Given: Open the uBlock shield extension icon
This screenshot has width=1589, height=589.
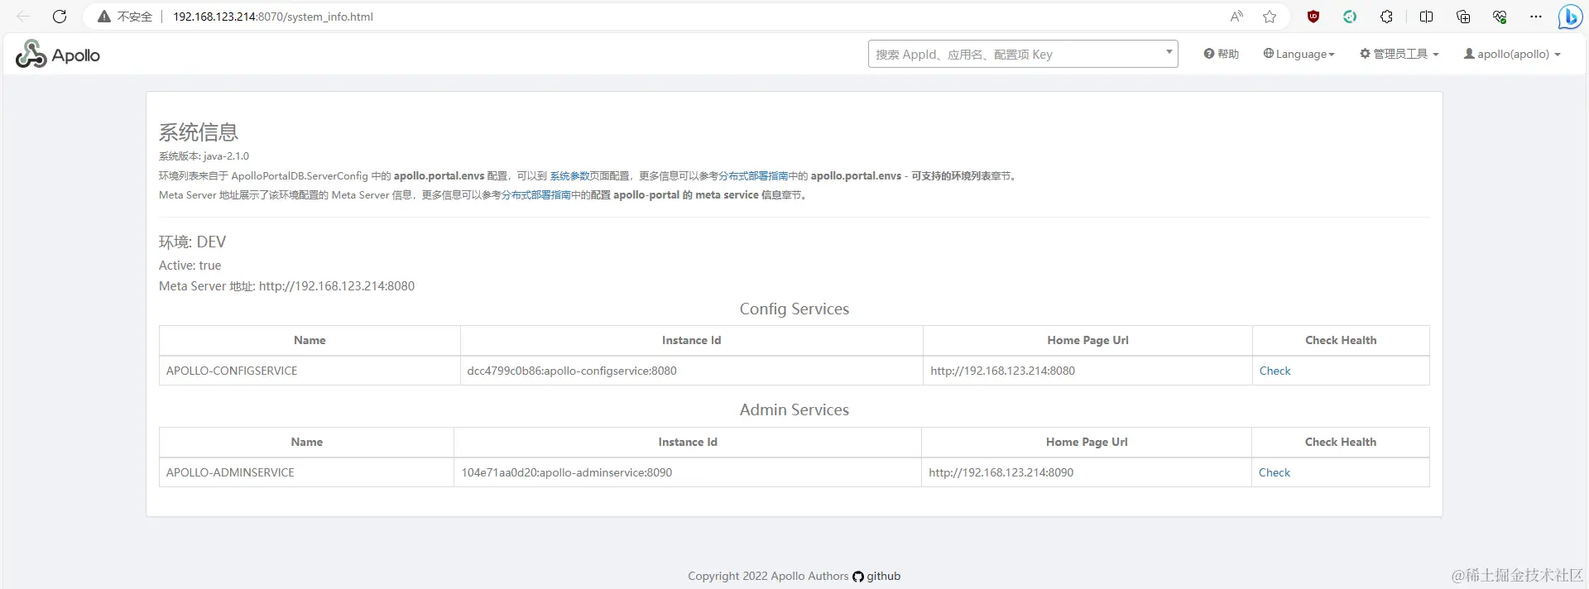Looking at the screenshot, I should coord(1313,17).
